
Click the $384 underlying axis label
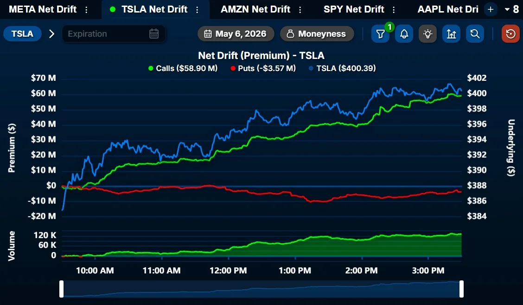tap(477, 216)
